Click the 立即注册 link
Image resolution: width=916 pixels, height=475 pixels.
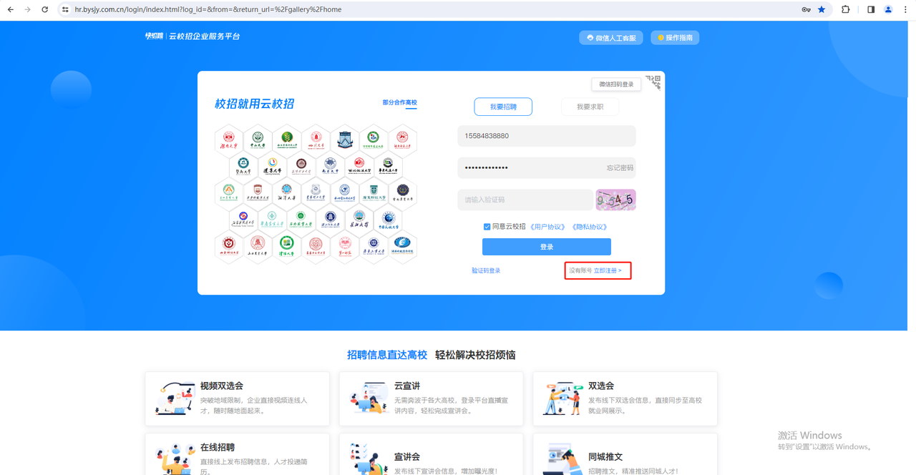[x=608, y=271]
